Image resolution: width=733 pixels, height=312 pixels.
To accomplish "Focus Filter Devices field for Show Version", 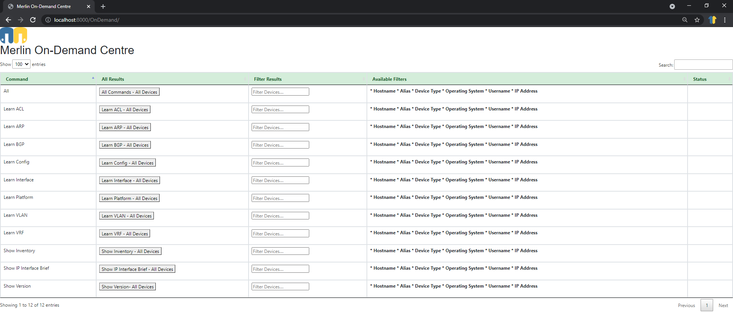I will tap(280, 286).
